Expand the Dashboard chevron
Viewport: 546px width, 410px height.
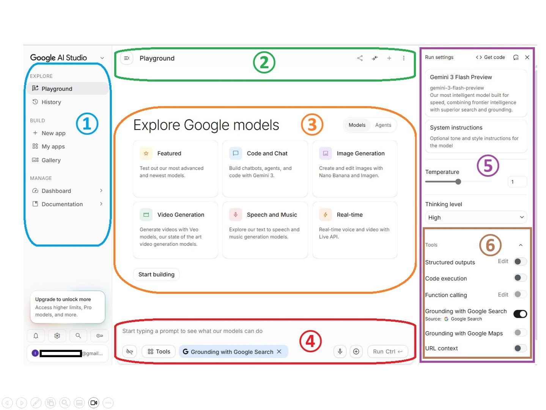101,191
